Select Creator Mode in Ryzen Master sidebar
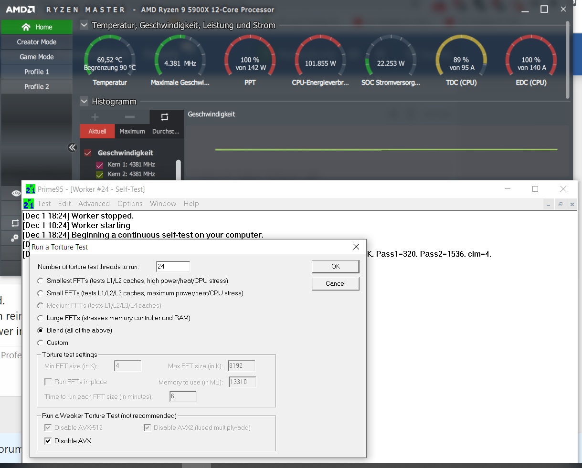The width and height of the screenshot is (582, 468). click(37, 42)
